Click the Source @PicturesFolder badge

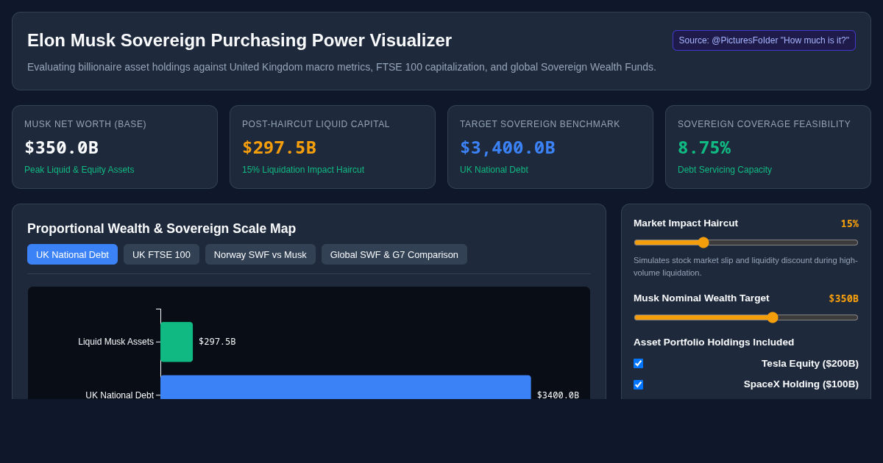coord(764,40)
